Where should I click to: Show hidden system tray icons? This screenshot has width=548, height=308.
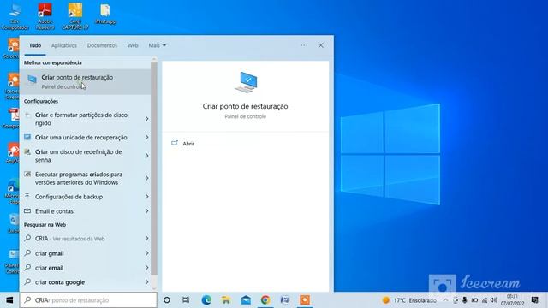click(x=445, y=300)
